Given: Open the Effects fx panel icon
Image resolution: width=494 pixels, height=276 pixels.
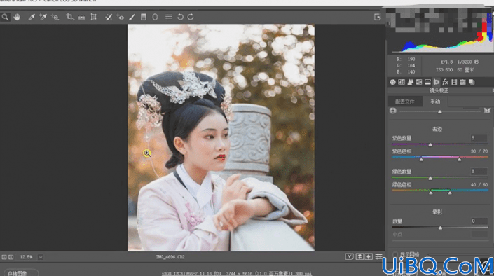Looking at the screenshot, I should tap(445, 82).
